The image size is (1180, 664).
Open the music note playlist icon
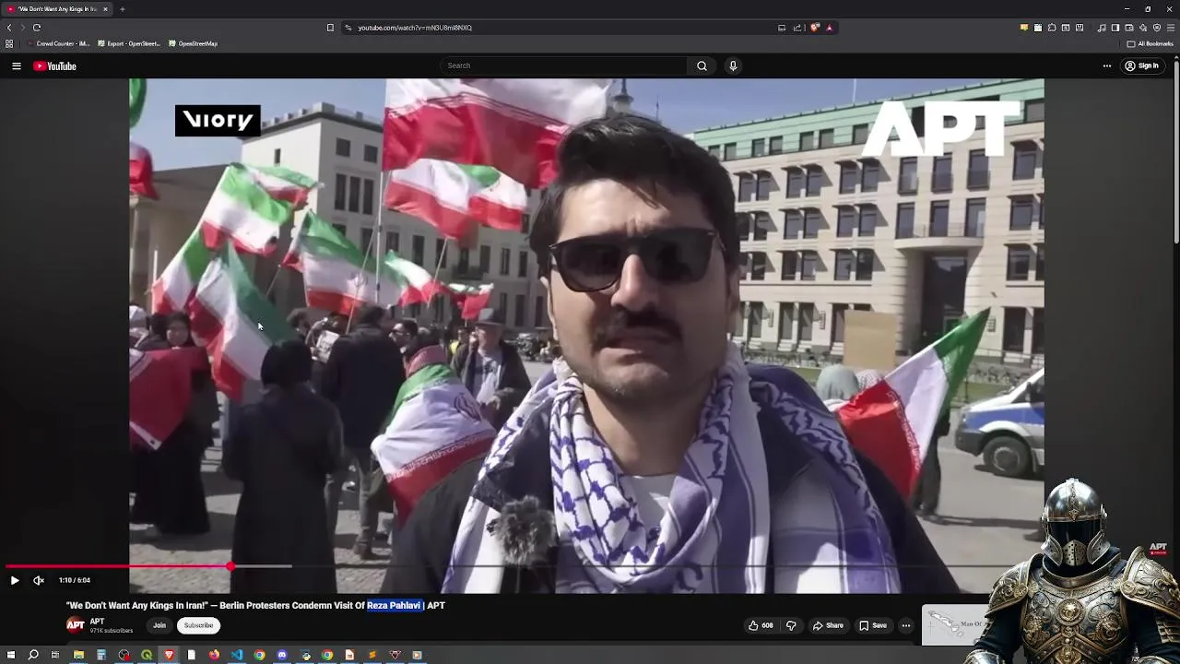click(1102, 28)
